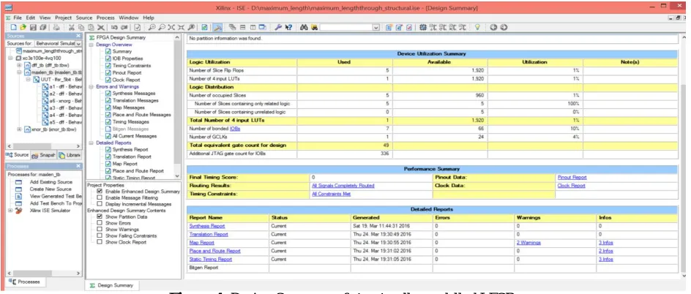Image resolution: width=691 pixels, height=294 pixels.
Task: Collapse the Errors and Warnings section
Action: pos(90,87)
